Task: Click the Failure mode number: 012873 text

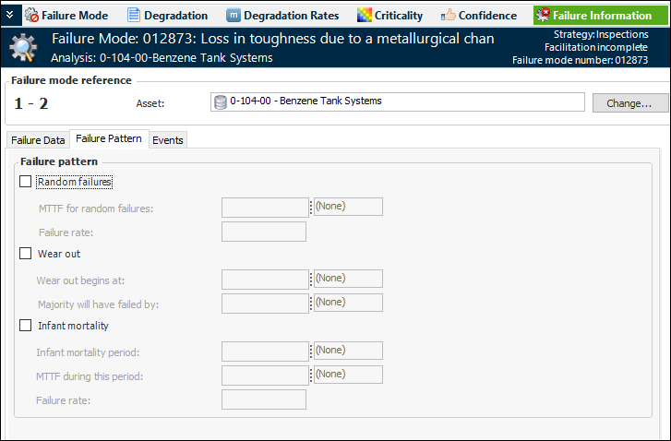Action: [581, 60]
